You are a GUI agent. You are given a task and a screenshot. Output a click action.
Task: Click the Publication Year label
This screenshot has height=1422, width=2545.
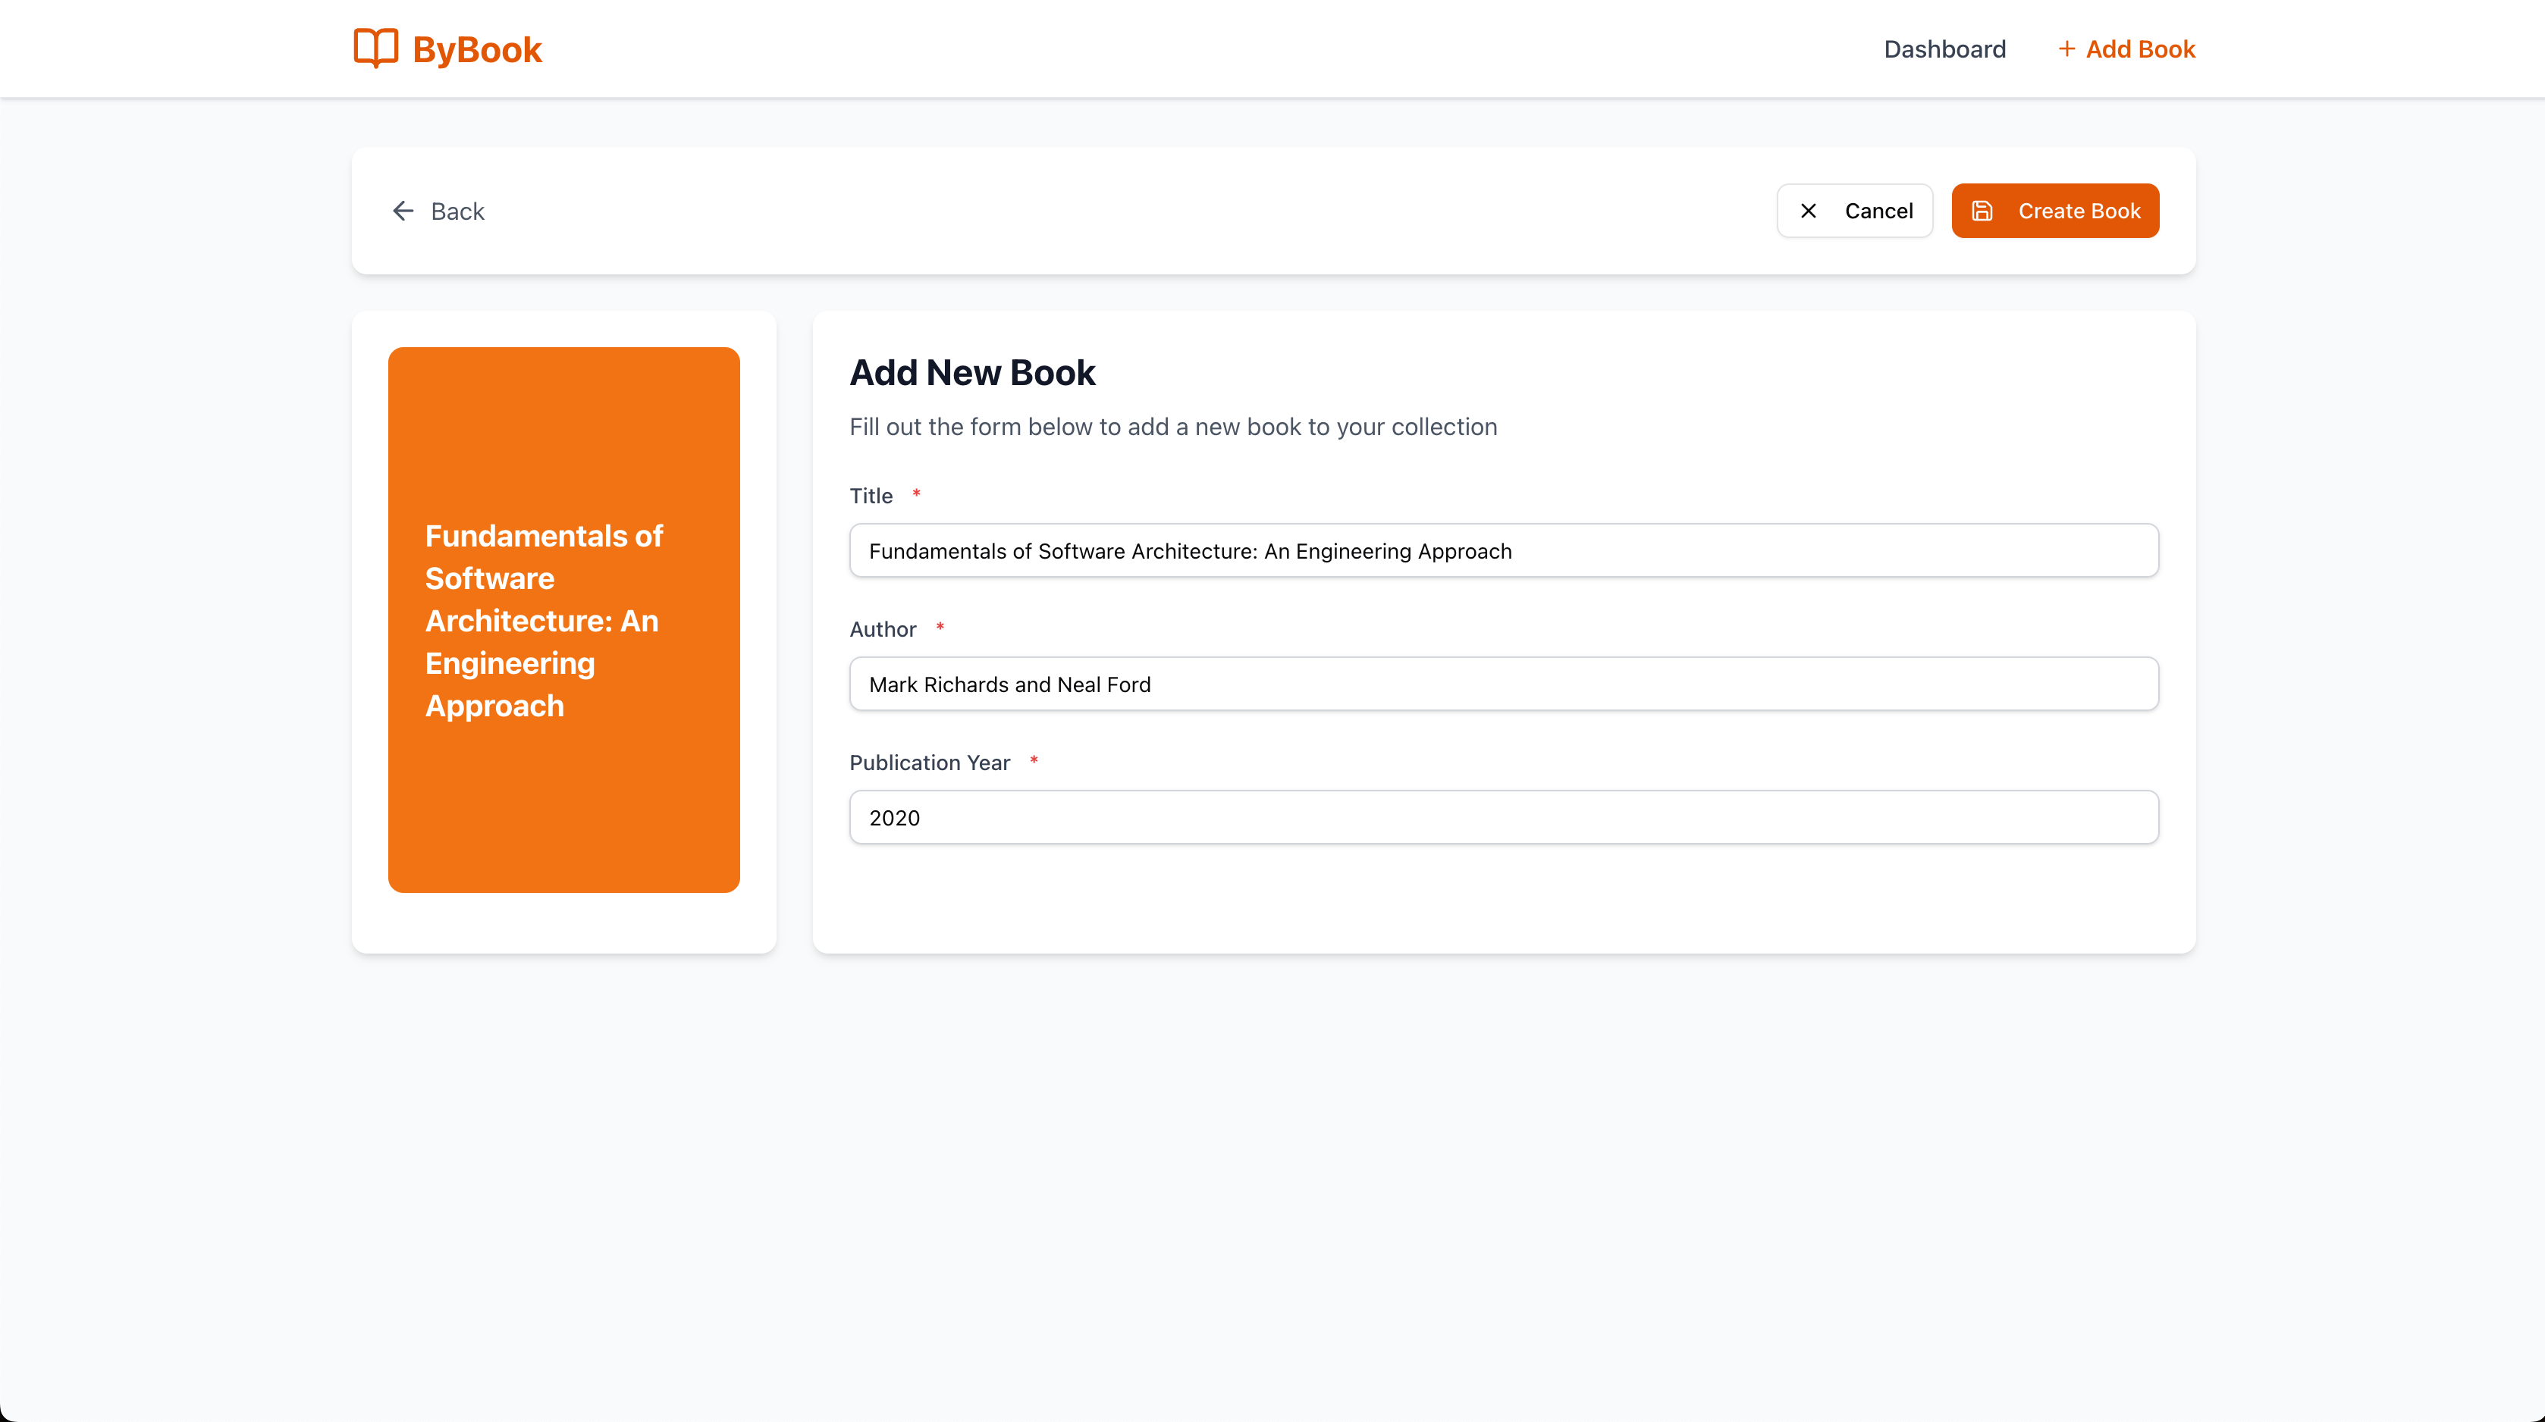click(x=929, y=763)
